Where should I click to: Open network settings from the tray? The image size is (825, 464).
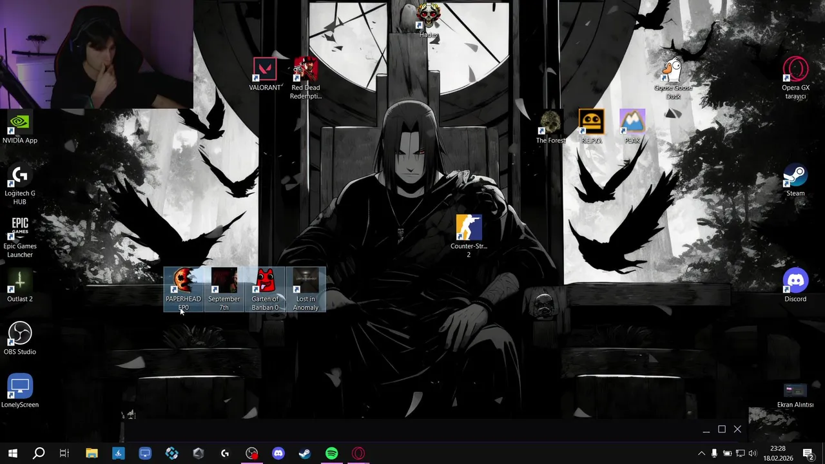tap(740, 454)
